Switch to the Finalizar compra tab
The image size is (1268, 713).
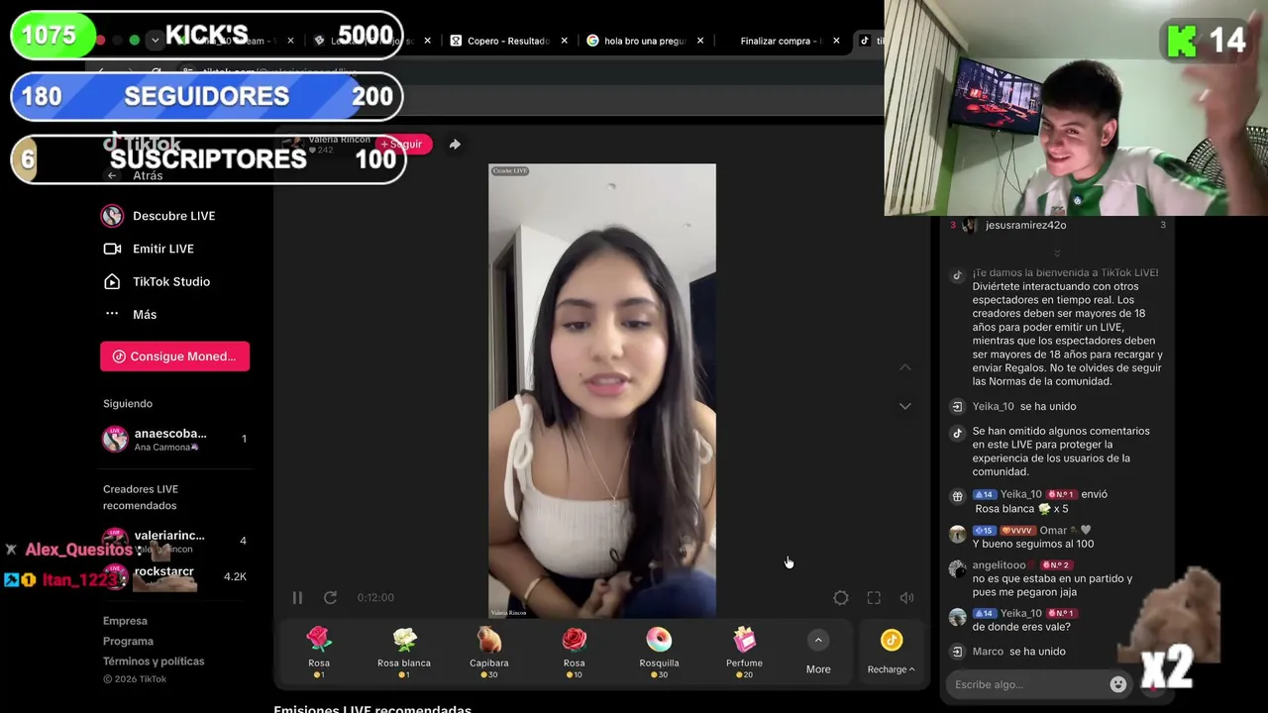coord(781,41)
